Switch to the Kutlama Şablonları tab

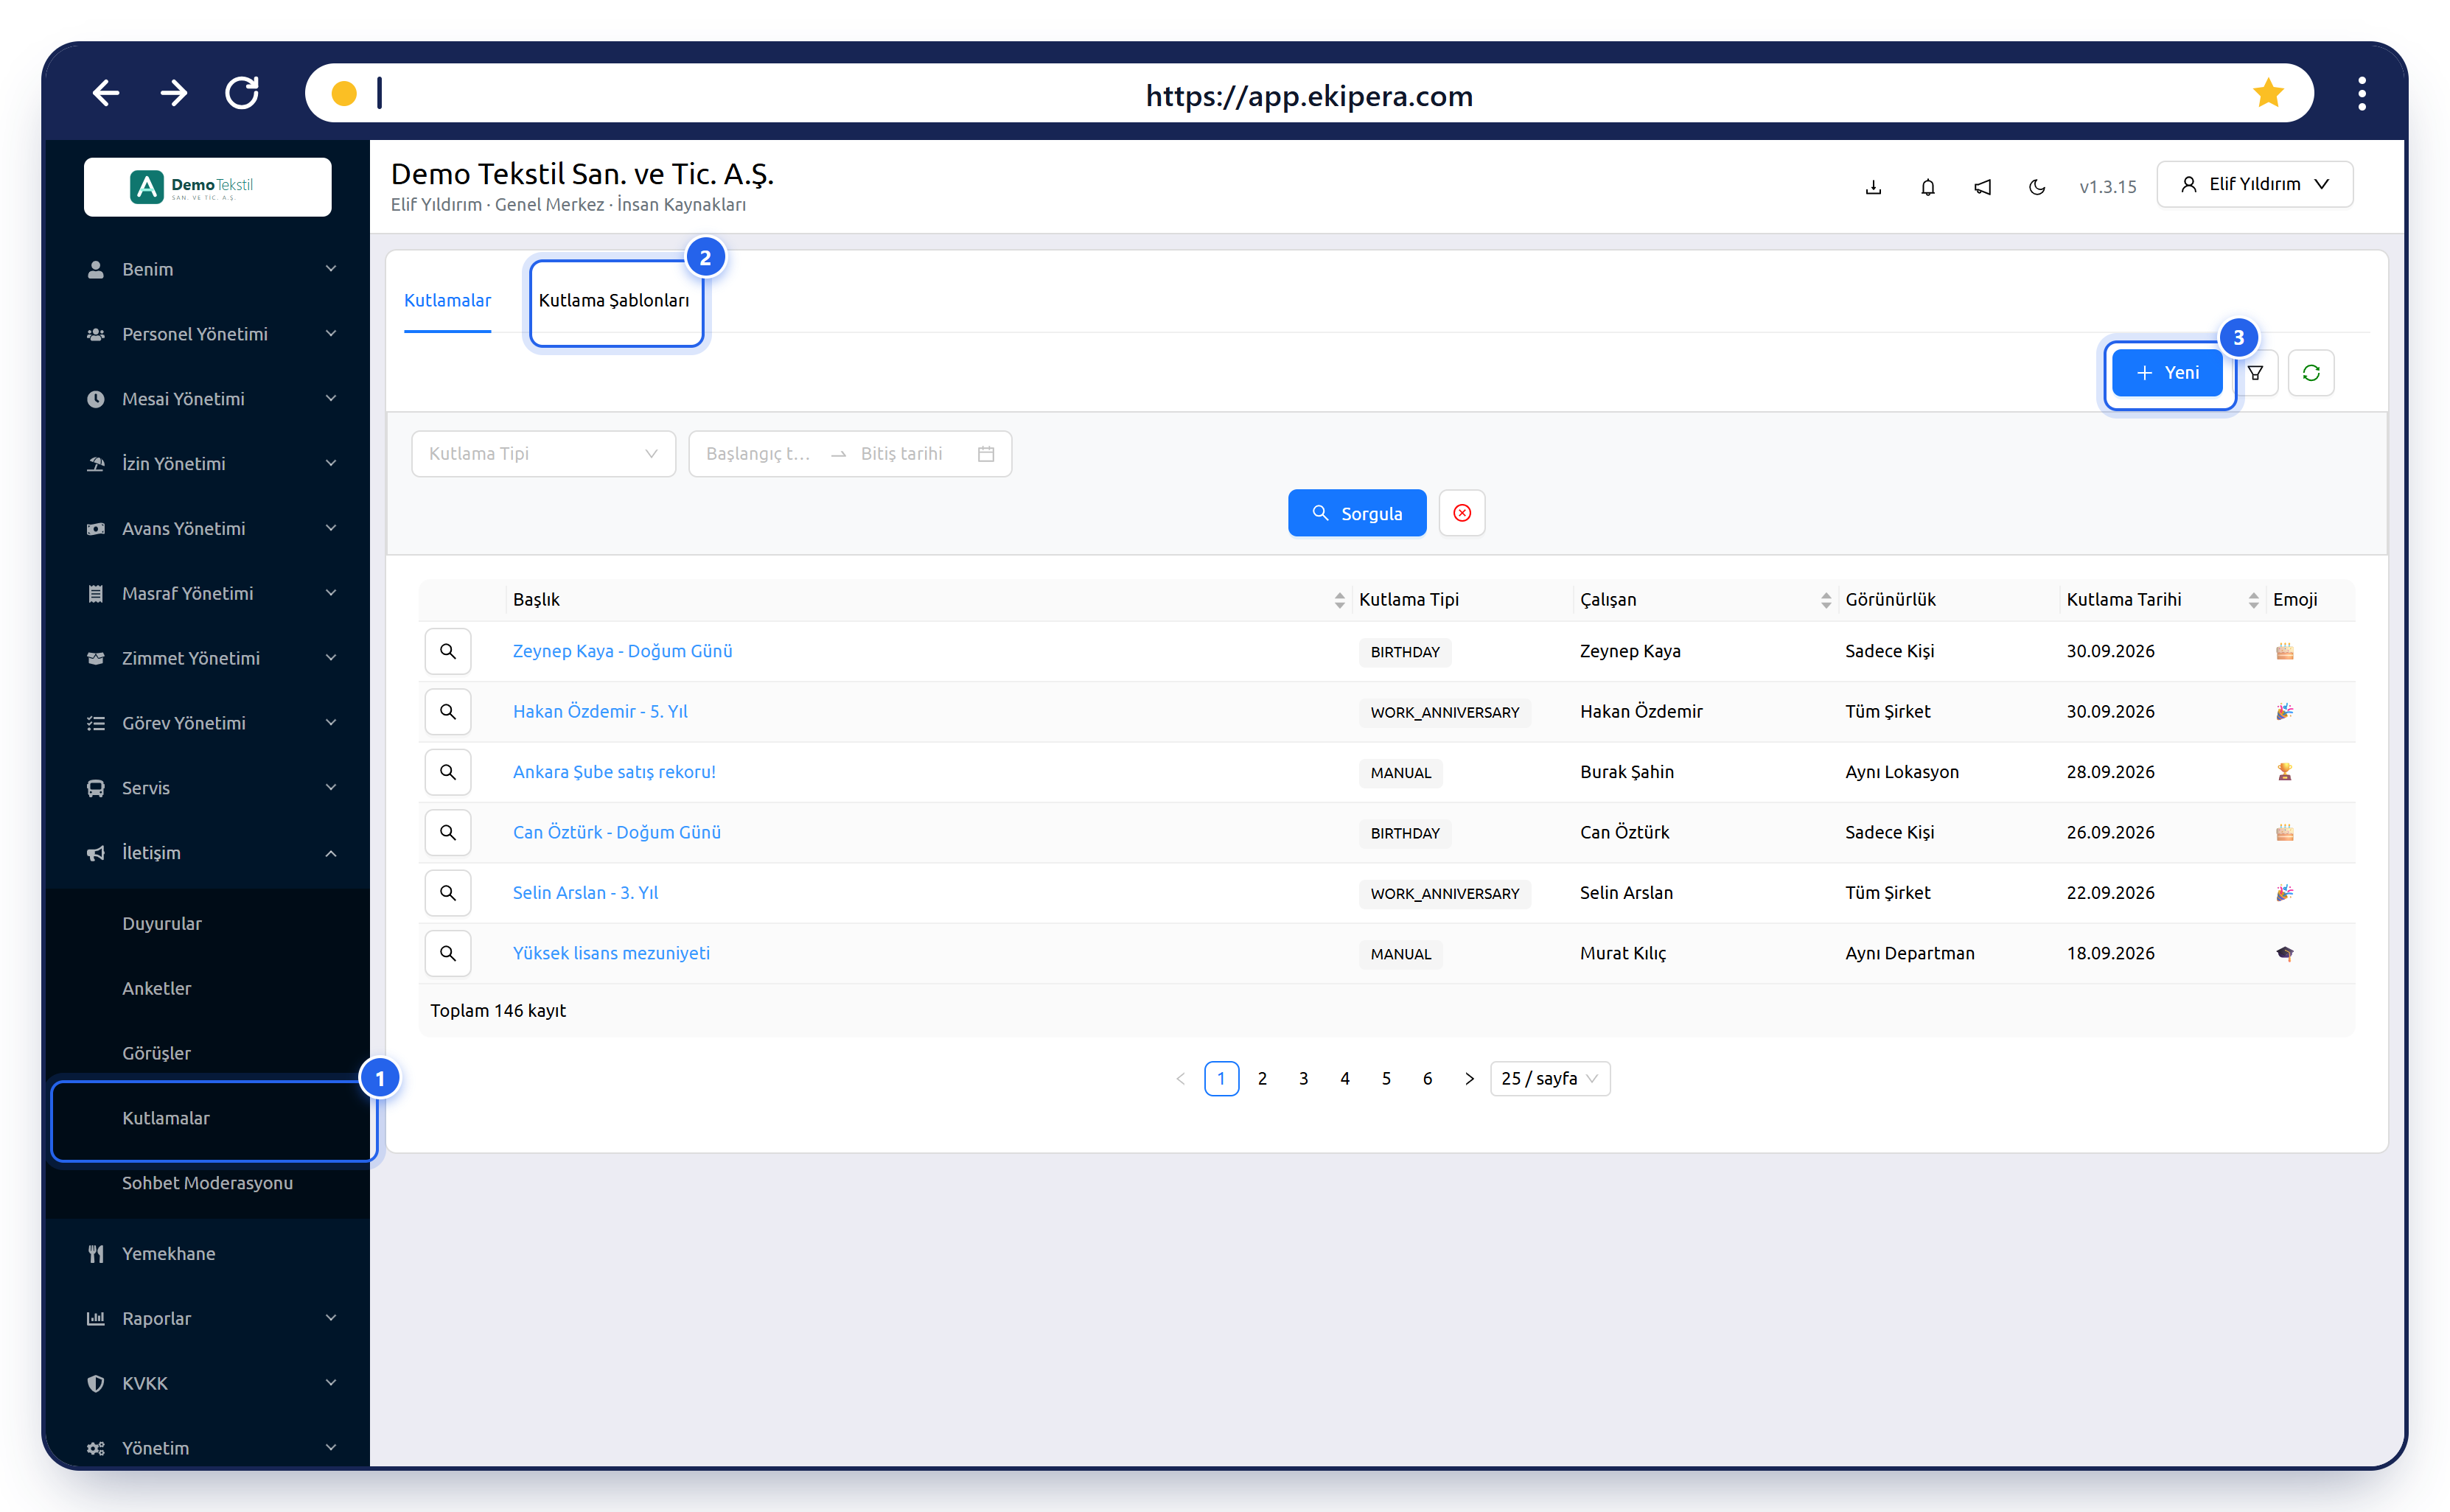(614, 300)
